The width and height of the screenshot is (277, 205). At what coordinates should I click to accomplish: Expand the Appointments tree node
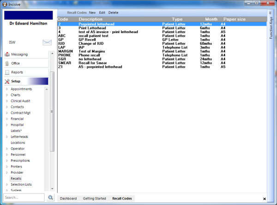(x=7, y=89)
